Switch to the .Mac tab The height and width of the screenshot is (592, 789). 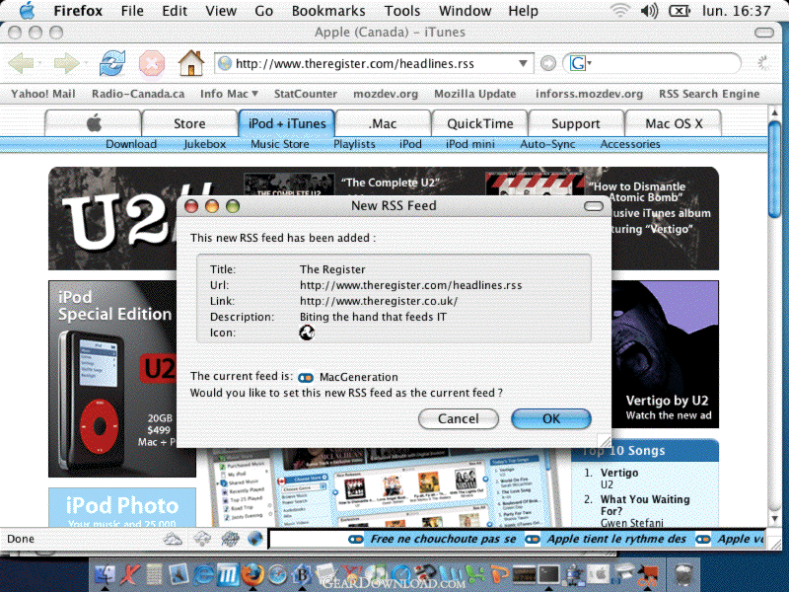tap(383, 123)
